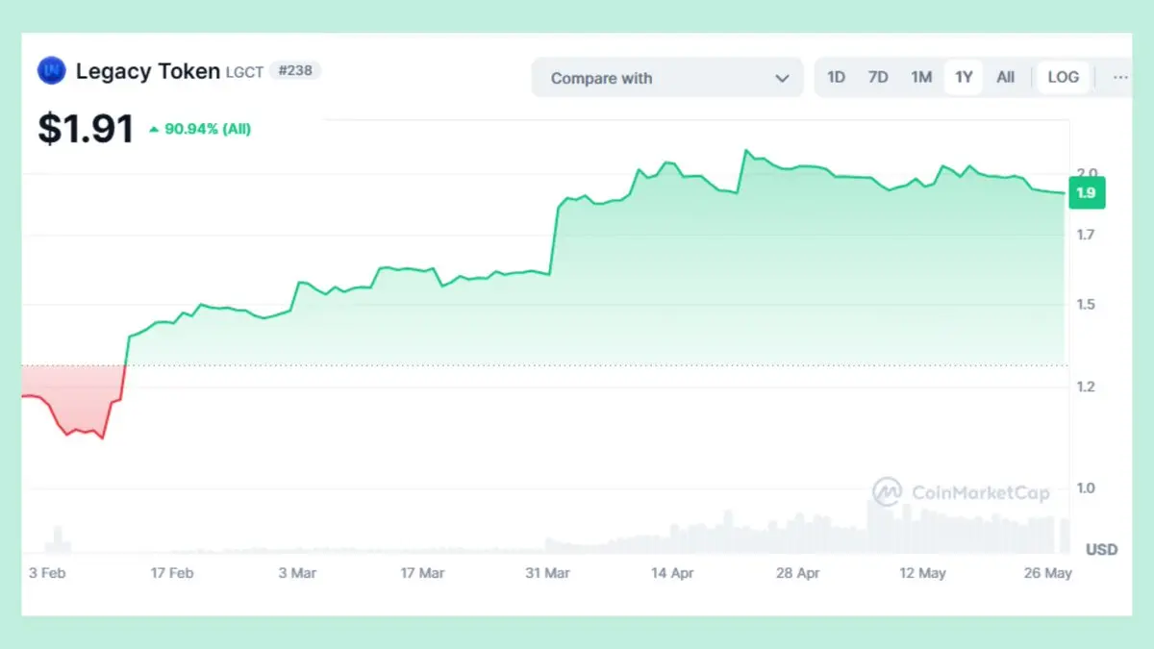1154x649 pixels.
Task: Click the #238 rank badge
Action: point(295,70)
